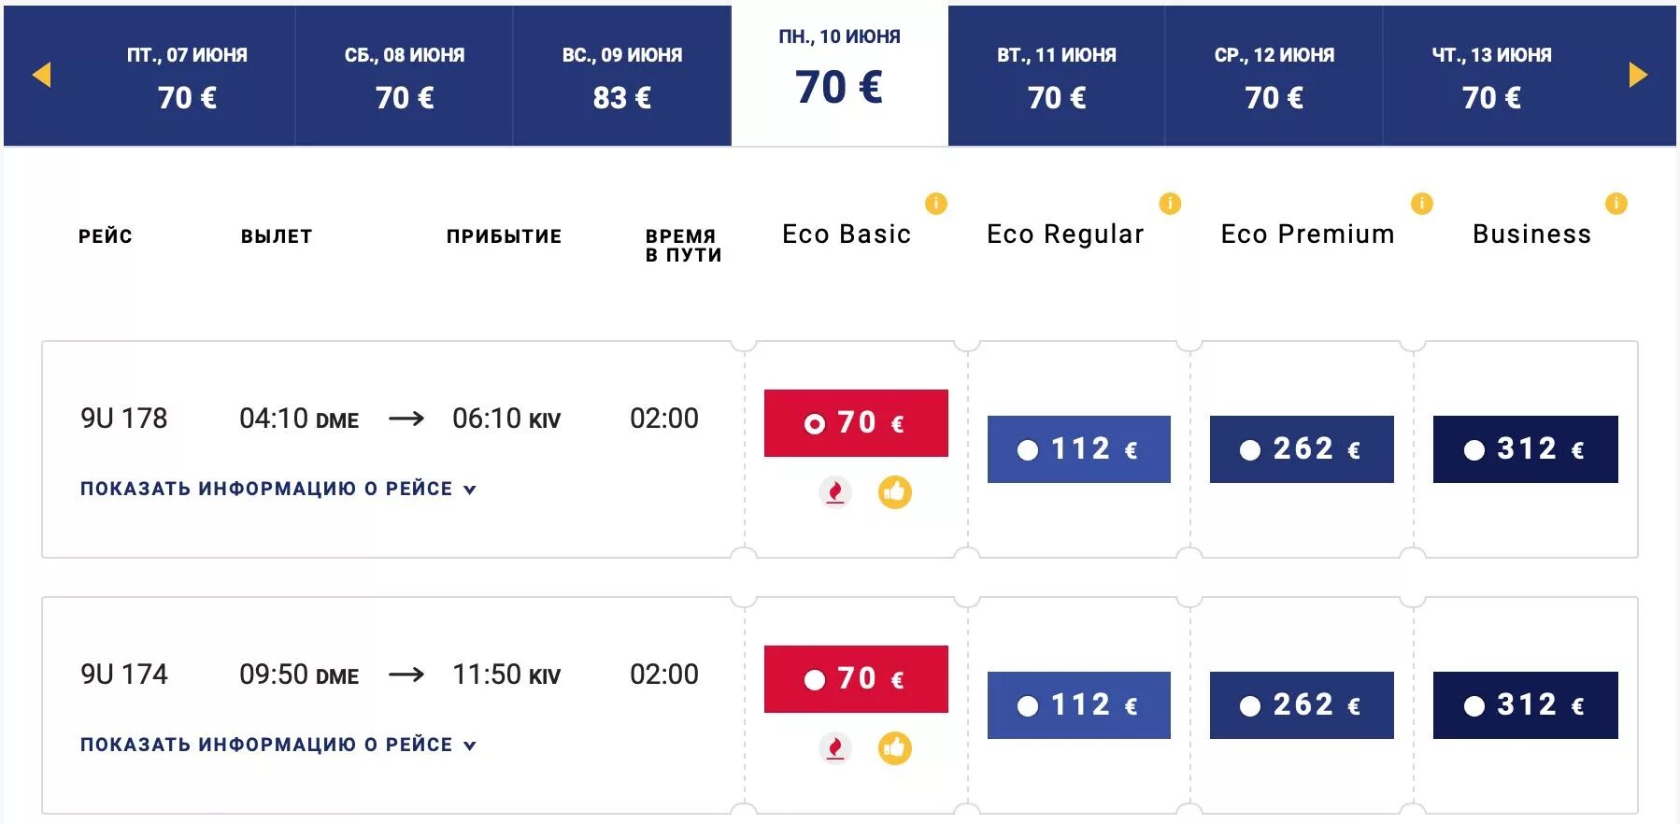Open the Eco Regular info tooltip icon
Viewport: 1680px width, 824px height.
1170,204
